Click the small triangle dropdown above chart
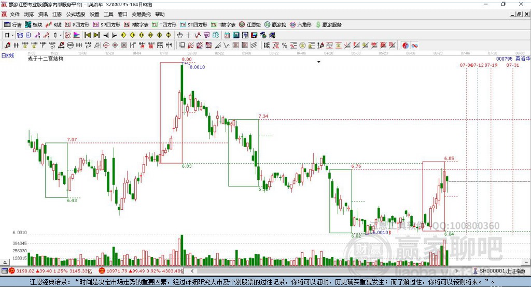This screenshot has width=531, height=287. tap(319, 62)
